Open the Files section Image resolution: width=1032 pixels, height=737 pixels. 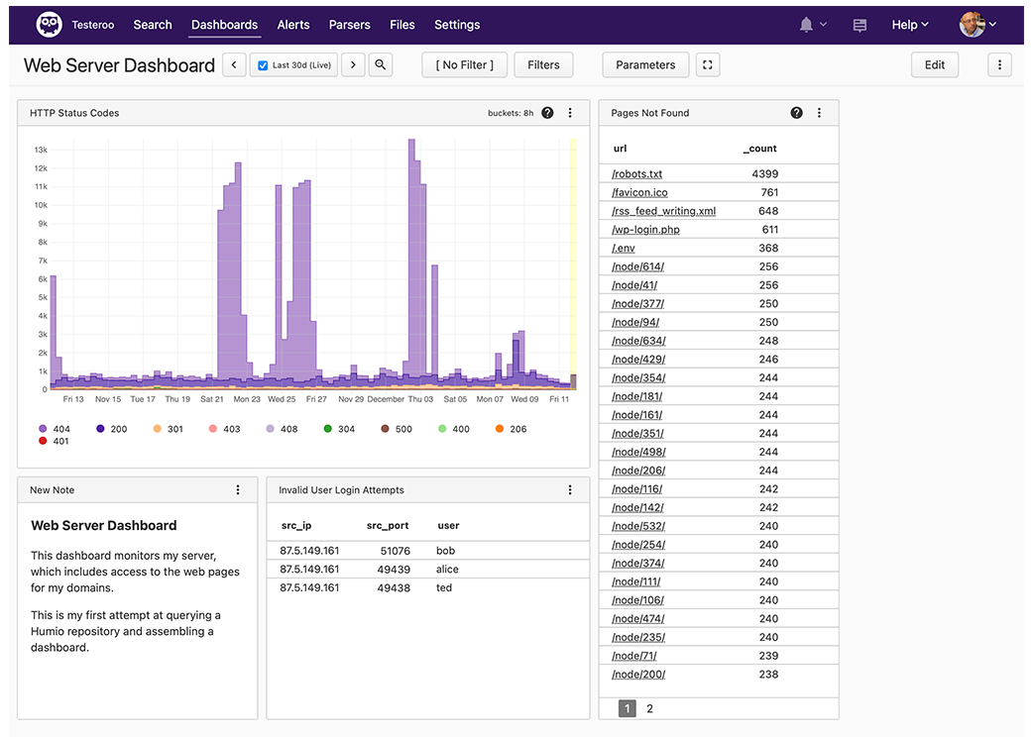402,25
